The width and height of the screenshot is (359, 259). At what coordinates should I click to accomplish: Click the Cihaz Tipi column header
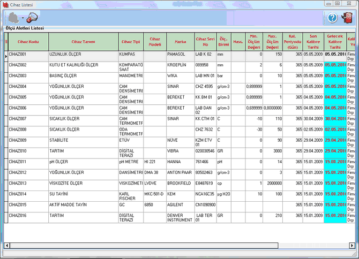point(131,42)
